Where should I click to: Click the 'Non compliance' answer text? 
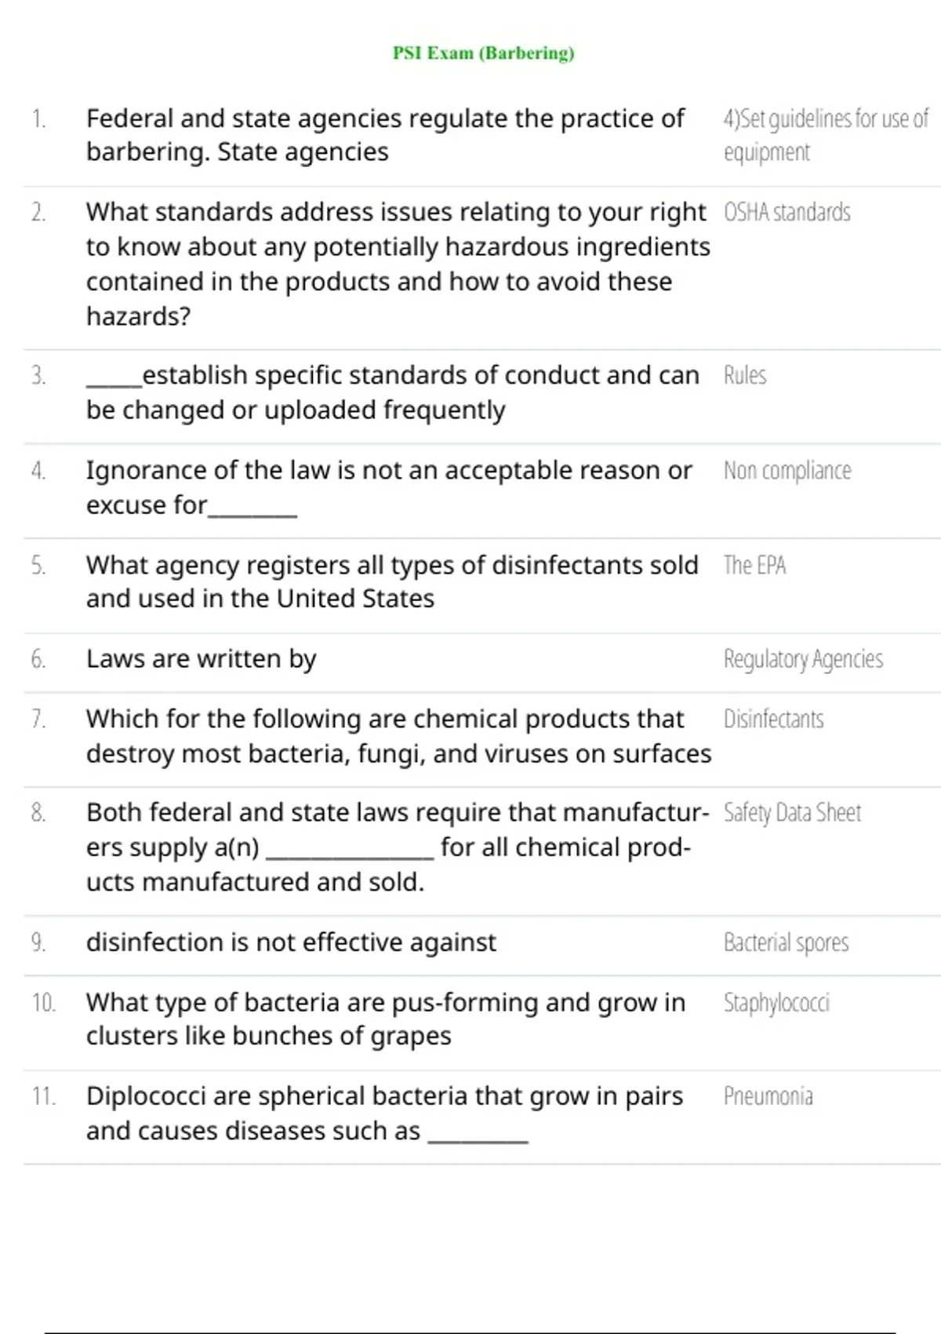[x=787, y=471]
